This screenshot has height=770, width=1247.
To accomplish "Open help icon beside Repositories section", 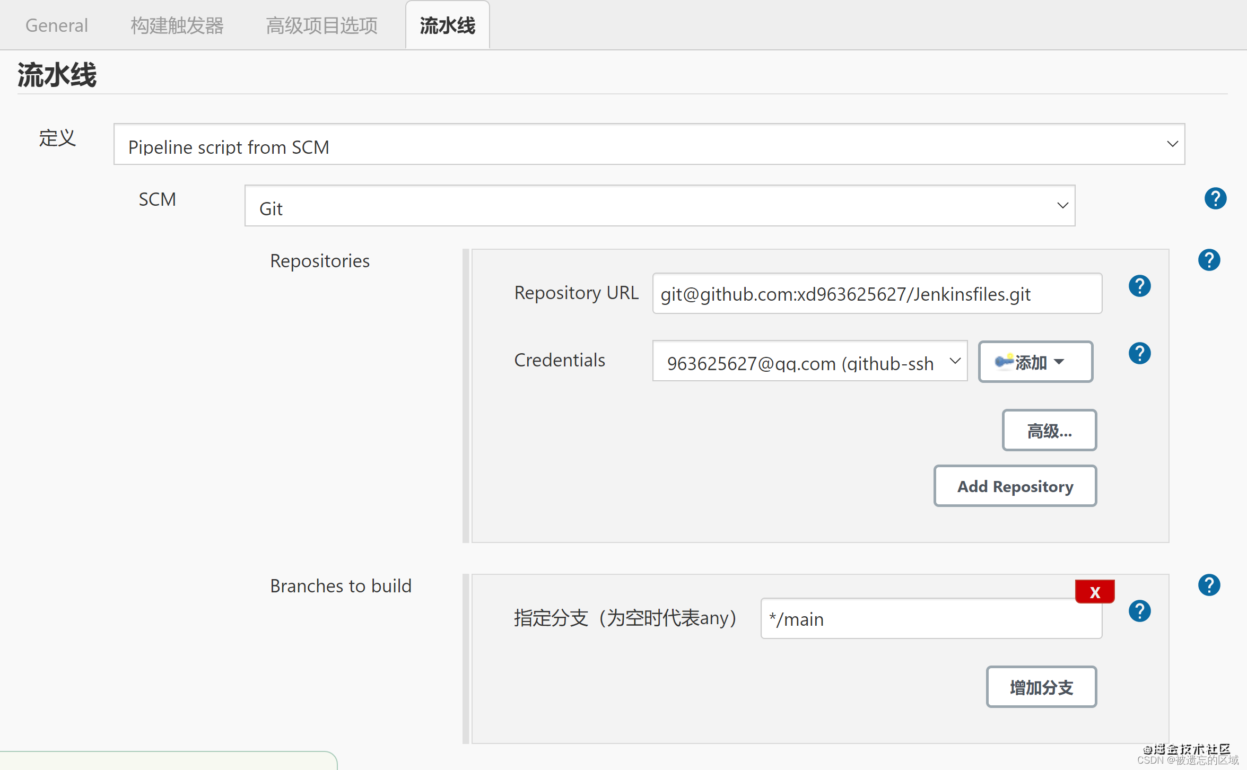I will 1209,260.
